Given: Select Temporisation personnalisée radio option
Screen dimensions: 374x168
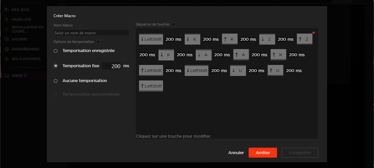Looking at the screenshot, I should [x=55, y=94].
